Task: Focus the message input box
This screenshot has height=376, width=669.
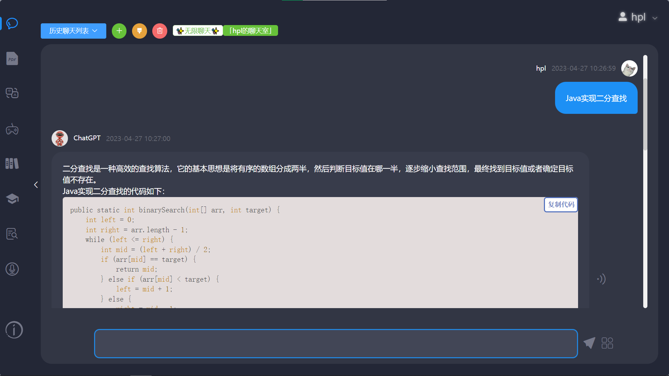Action: (336, 343)
